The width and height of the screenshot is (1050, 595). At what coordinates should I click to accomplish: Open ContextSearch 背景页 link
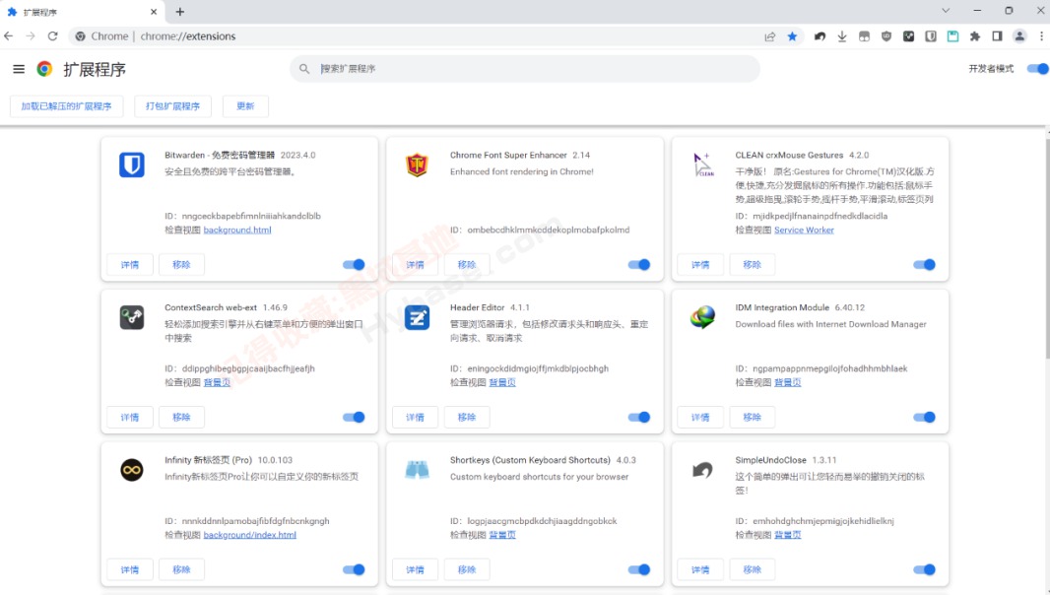coord(217,382)
